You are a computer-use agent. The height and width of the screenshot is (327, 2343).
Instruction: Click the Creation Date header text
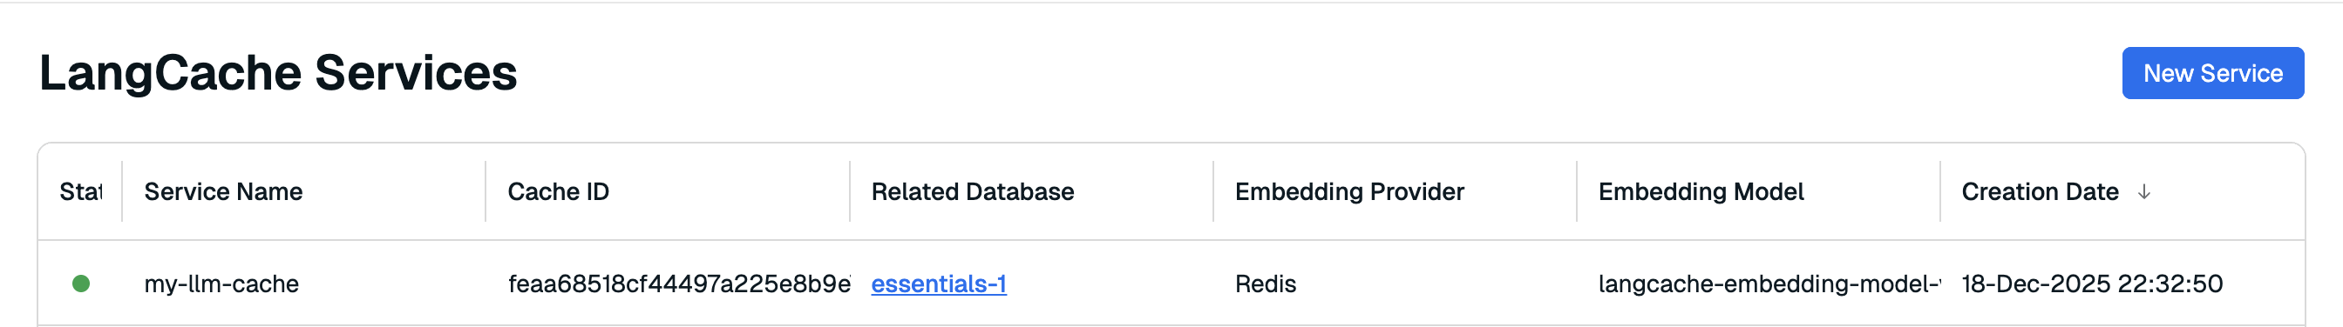(x=2041, y=191)
